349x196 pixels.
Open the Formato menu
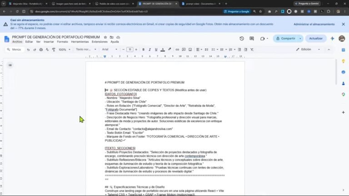(x=62, y=42)
